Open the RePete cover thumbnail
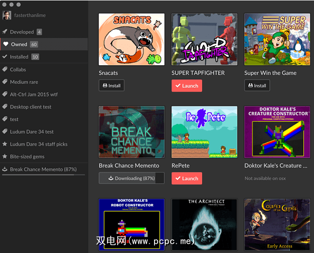Viewport: 314px width, 253px height. point(205,132)
